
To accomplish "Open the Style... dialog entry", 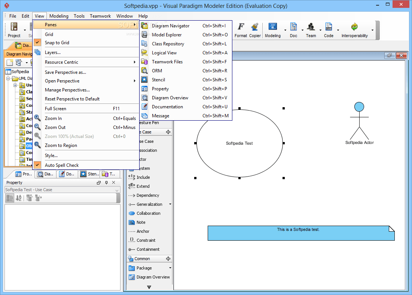I will (86, 155).
